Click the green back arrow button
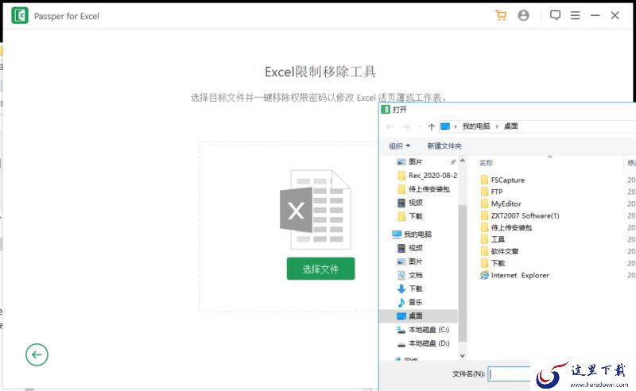This screenshot has height=391, width=636. pos(37,355)
